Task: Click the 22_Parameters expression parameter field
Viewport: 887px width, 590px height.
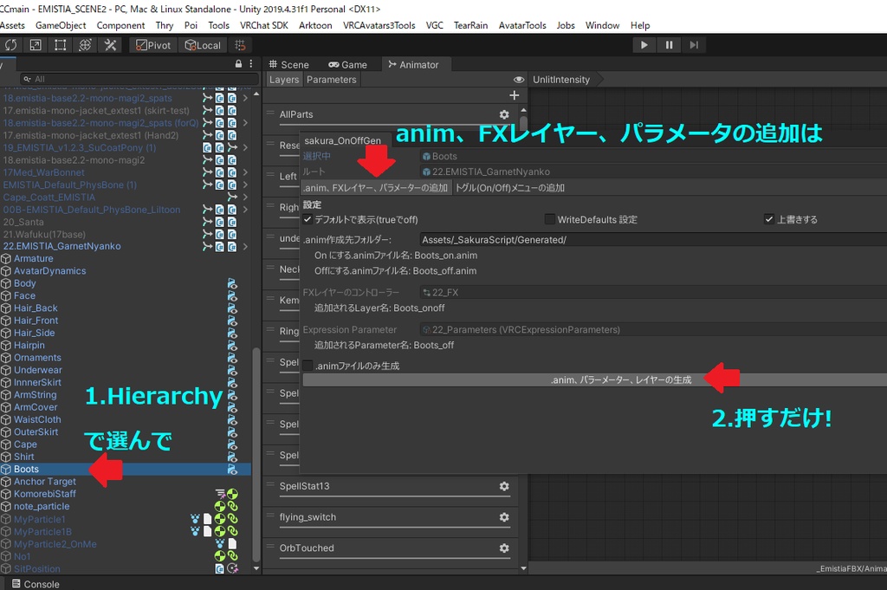Action: tap(653, 330)
